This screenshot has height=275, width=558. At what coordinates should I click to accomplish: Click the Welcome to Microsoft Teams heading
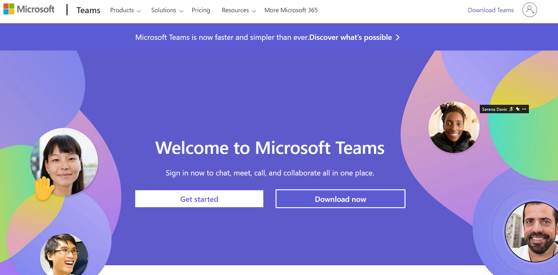[x=270, y=148]
